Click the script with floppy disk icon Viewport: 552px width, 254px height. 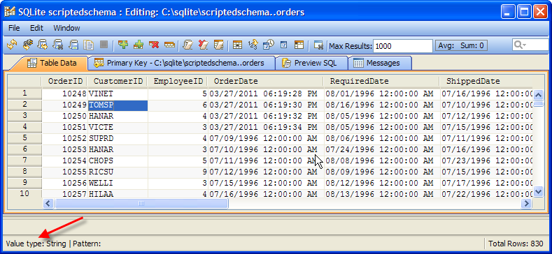pos(73,45)
